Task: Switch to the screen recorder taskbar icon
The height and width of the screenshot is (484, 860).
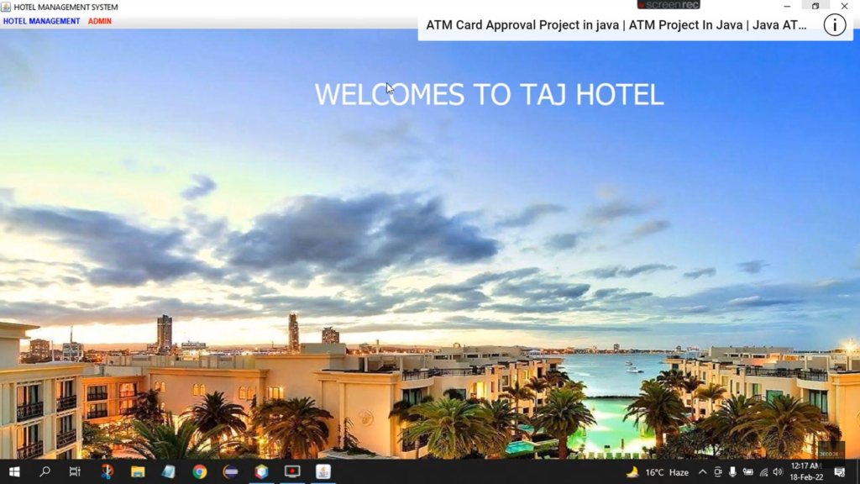Action: tap(292, 472)
